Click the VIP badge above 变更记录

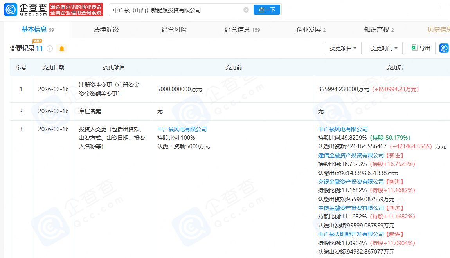click(37, 40)
